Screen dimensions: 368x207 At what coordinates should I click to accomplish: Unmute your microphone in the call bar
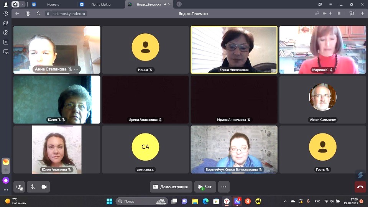[x=33, y=187]
